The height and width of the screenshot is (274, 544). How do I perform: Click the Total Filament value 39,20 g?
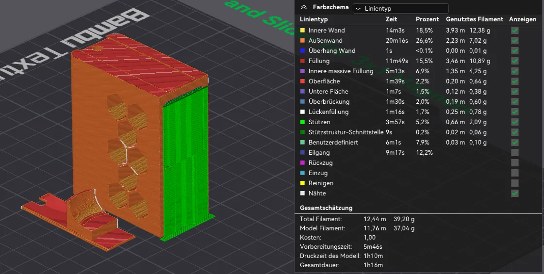pyautogui.click(x=404, y=219)
